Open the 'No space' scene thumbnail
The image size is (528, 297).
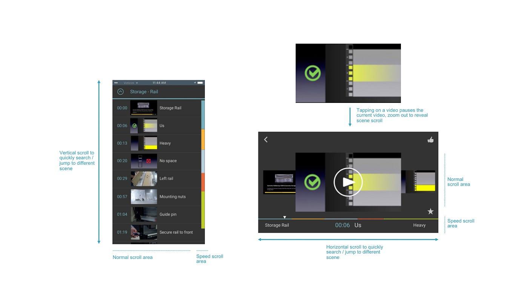coord(144,161)
